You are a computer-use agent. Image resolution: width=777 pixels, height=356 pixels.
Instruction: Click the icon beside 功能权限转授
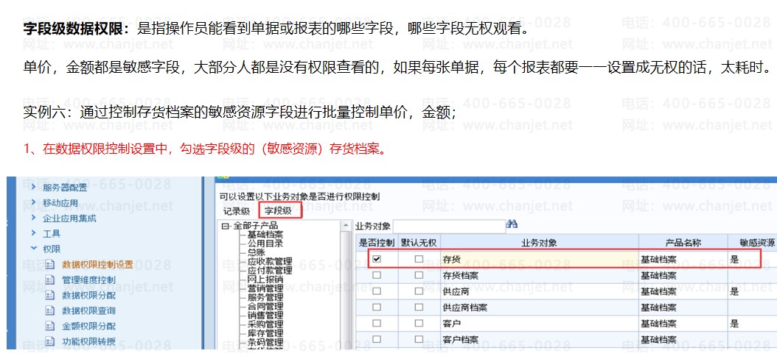click(x=51, y=341)
